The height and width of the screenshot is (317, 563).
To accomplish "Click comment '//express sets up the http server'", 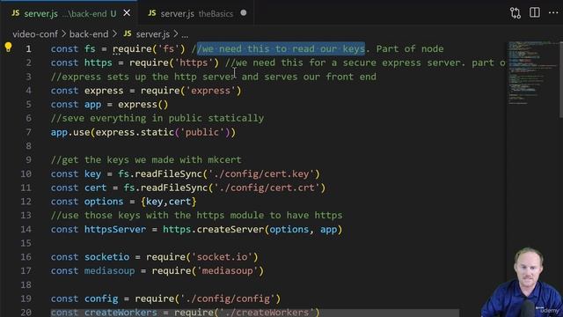I will (143, 77).
